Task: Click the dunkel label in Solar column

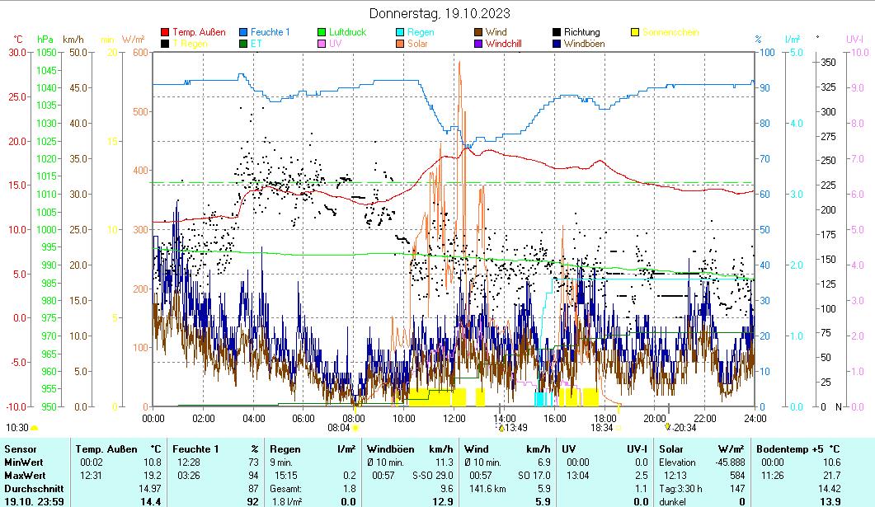Action: pyautogui.click(x=672, y=501)
